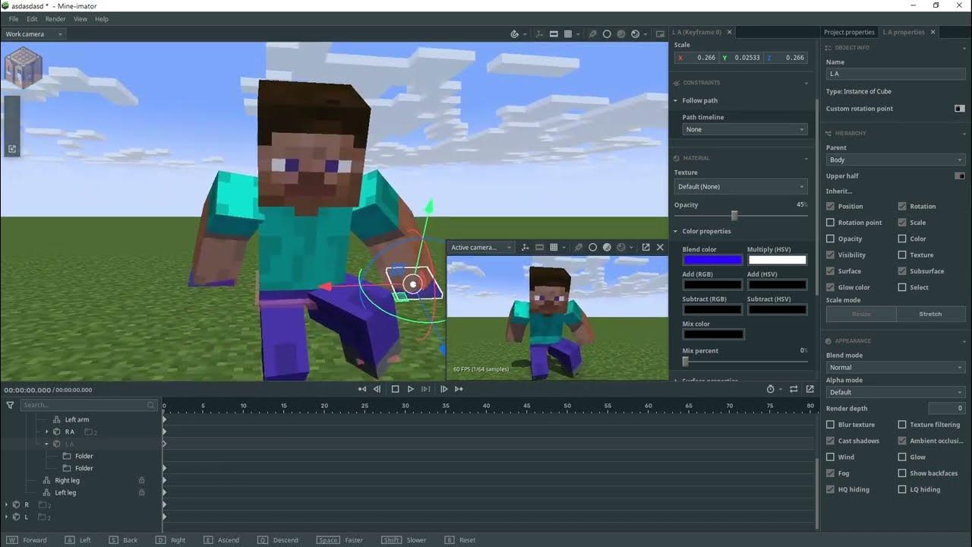Screen dimensions: 972x547
Task: Uncheck the inherit Position checkbox
Action: coord(830,207)
